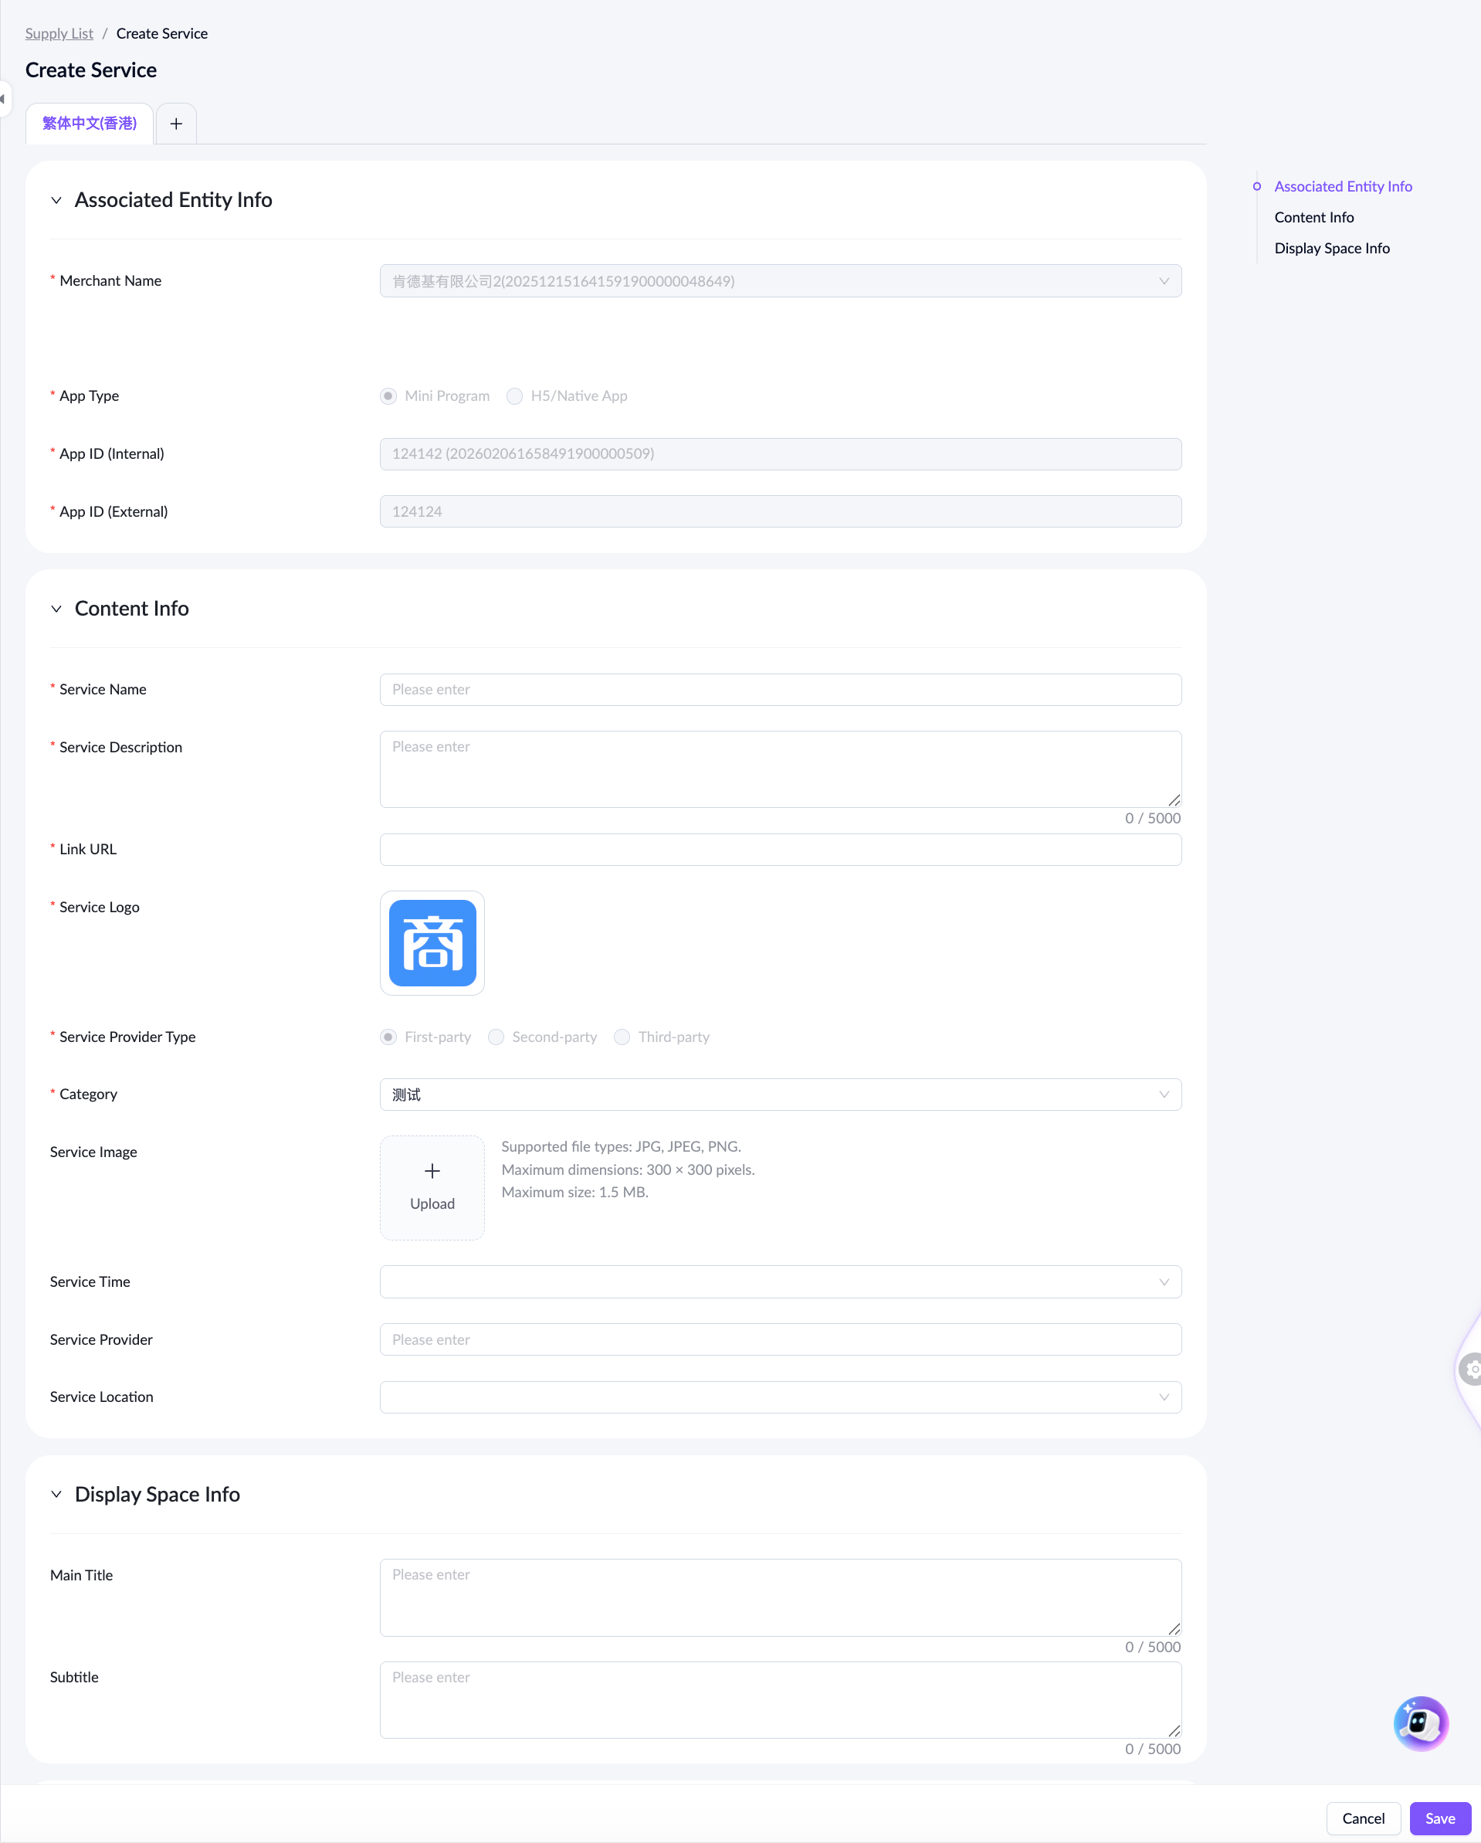Click the settings gear on right edge
The width and height of the screenshot is (1481, 1843).
(x=1471, y=1369)
